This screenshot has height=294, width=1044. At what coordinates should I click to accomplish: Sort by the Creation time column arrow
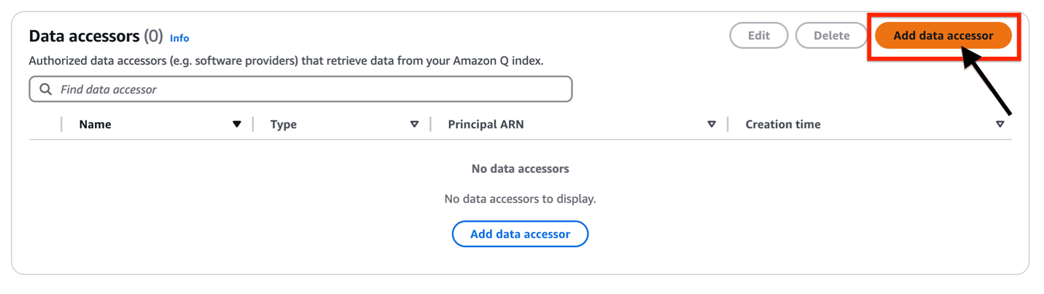tap(999, 125)
